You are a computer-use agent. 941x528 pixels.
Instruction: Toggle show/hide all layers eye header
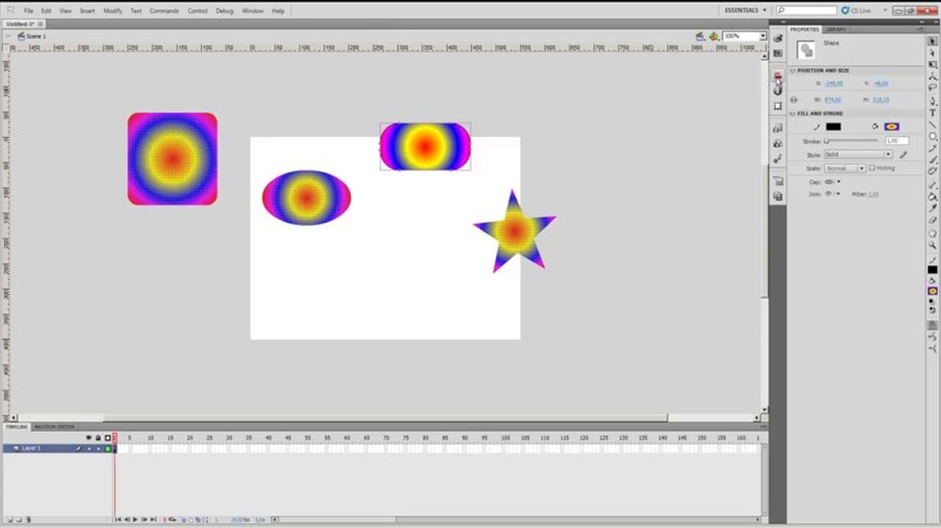pyautogui.click(x=89, y=438)
